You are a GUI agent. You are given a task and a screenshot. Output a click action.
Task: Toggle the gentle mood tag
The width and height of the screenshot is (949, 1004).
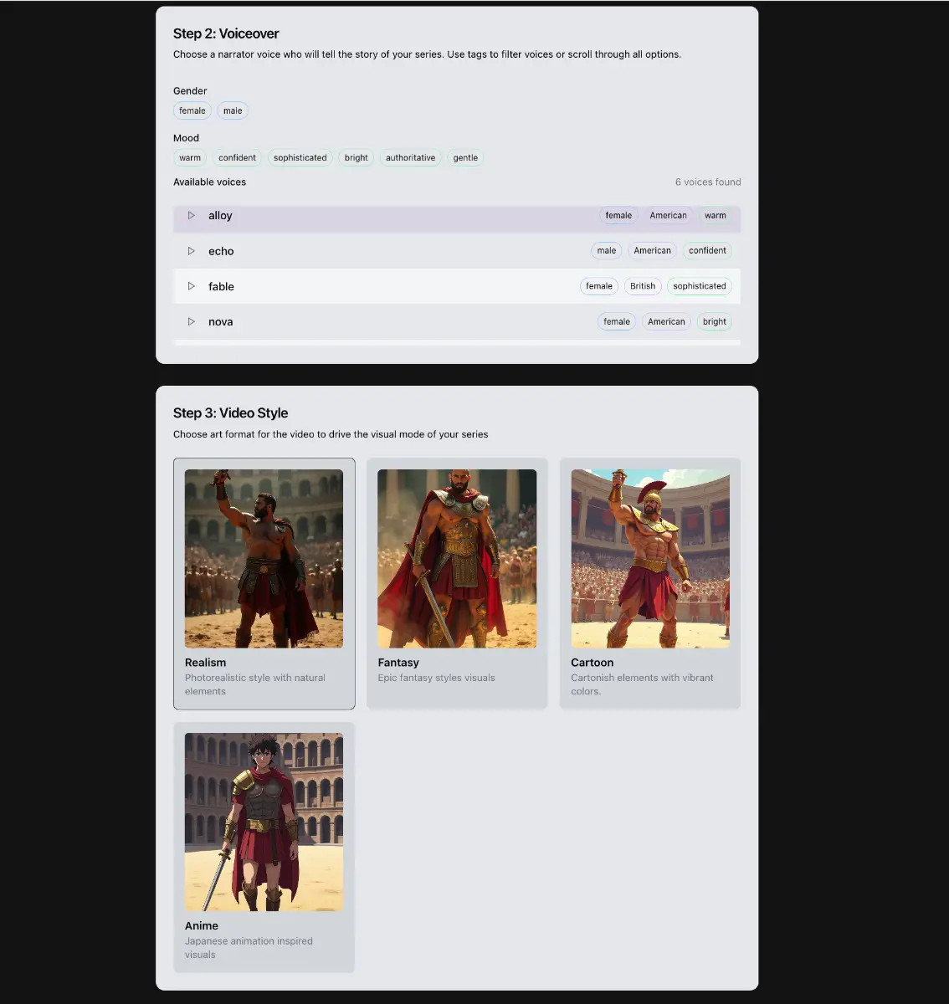(465, 158)
